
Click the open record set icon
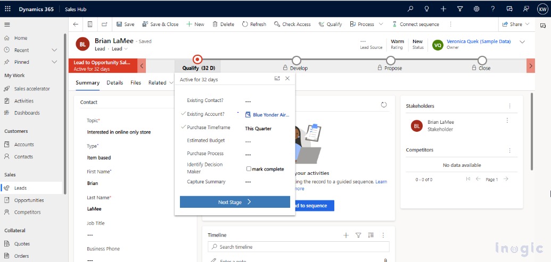point(90,24)
